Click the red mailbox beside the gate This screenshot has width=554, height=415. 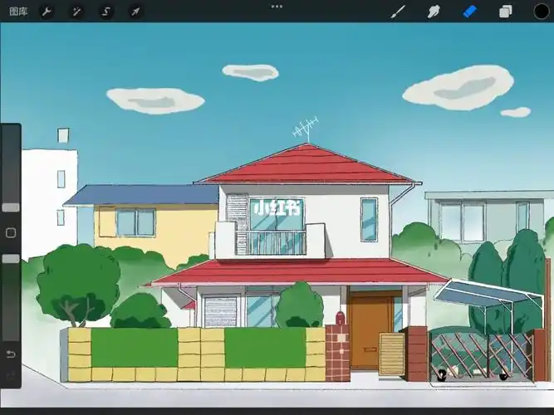[340, 318]
